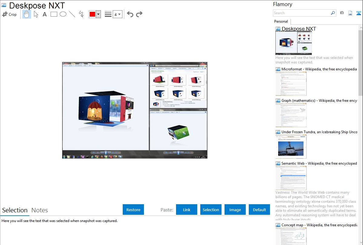Click the camera capture snapshot icon
Image resolution: width=363 pixels, height=245 pixels.
pyautogui.click(x=342, y=13)
